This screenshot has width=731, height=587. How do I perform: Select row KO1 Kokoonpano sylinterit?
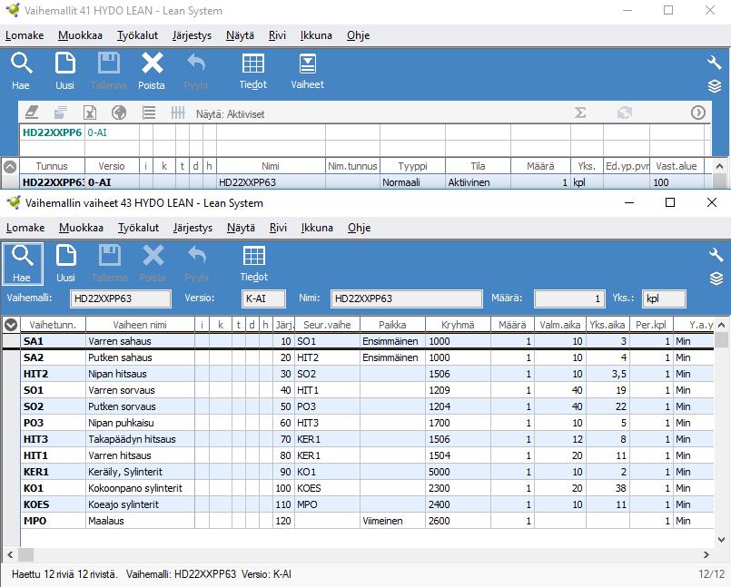point(367,488)
